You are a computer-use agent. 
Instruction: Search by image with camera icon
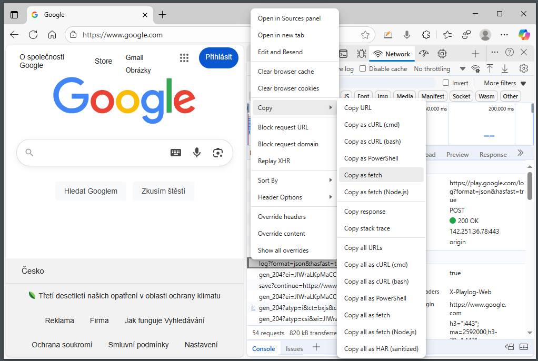point(218,153)
